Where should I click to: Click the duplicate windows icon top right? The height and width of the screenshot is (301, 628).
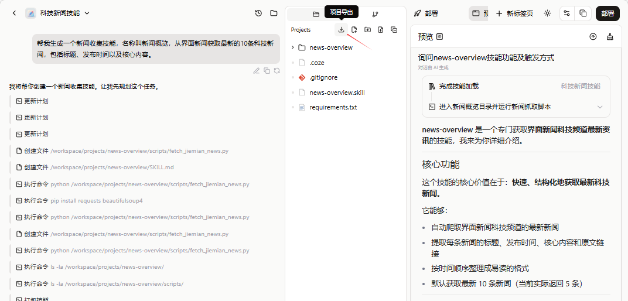point(583,13)
